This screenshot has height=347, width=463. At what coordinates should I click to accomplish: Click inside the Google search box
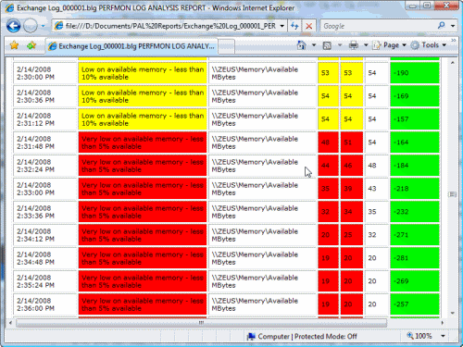(x=379, y=26)
